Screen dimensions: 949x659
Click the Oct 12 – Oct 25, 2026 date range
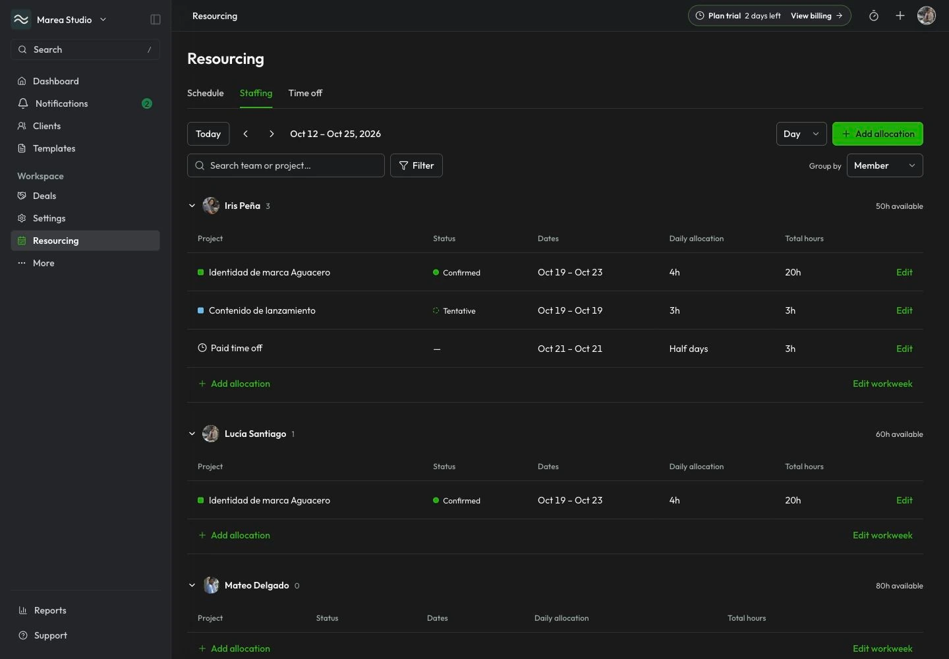tap(335, 134)
